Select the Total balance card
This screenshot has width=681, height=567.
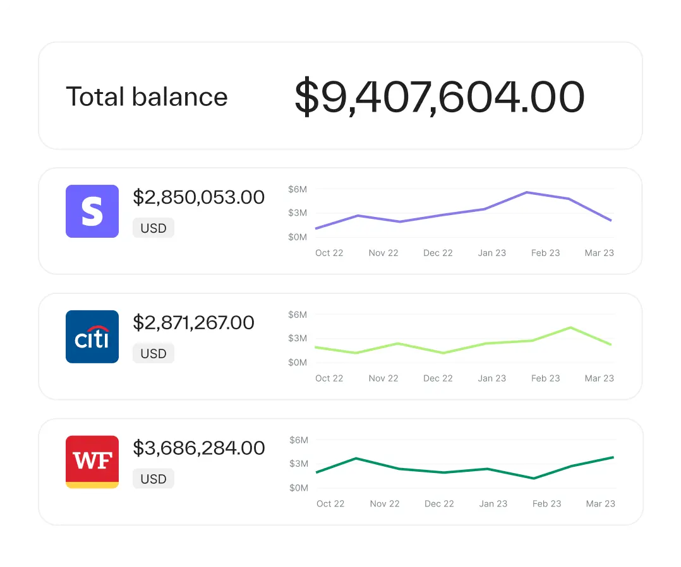pos(340,95)
